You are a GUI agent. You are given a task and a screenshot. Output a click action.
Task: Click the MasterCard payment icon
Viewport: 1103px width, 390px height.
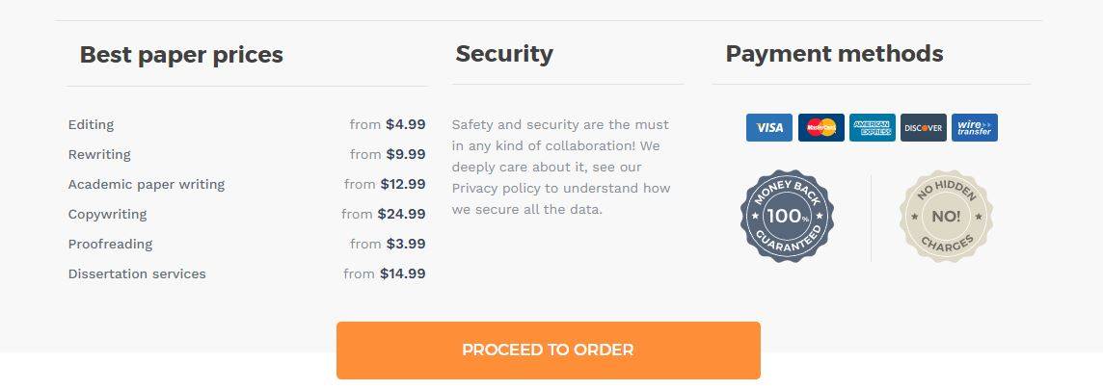(821, 128)
